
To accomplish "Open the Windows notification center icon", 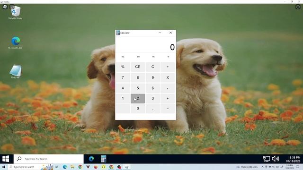I will [x=298, y=167].
